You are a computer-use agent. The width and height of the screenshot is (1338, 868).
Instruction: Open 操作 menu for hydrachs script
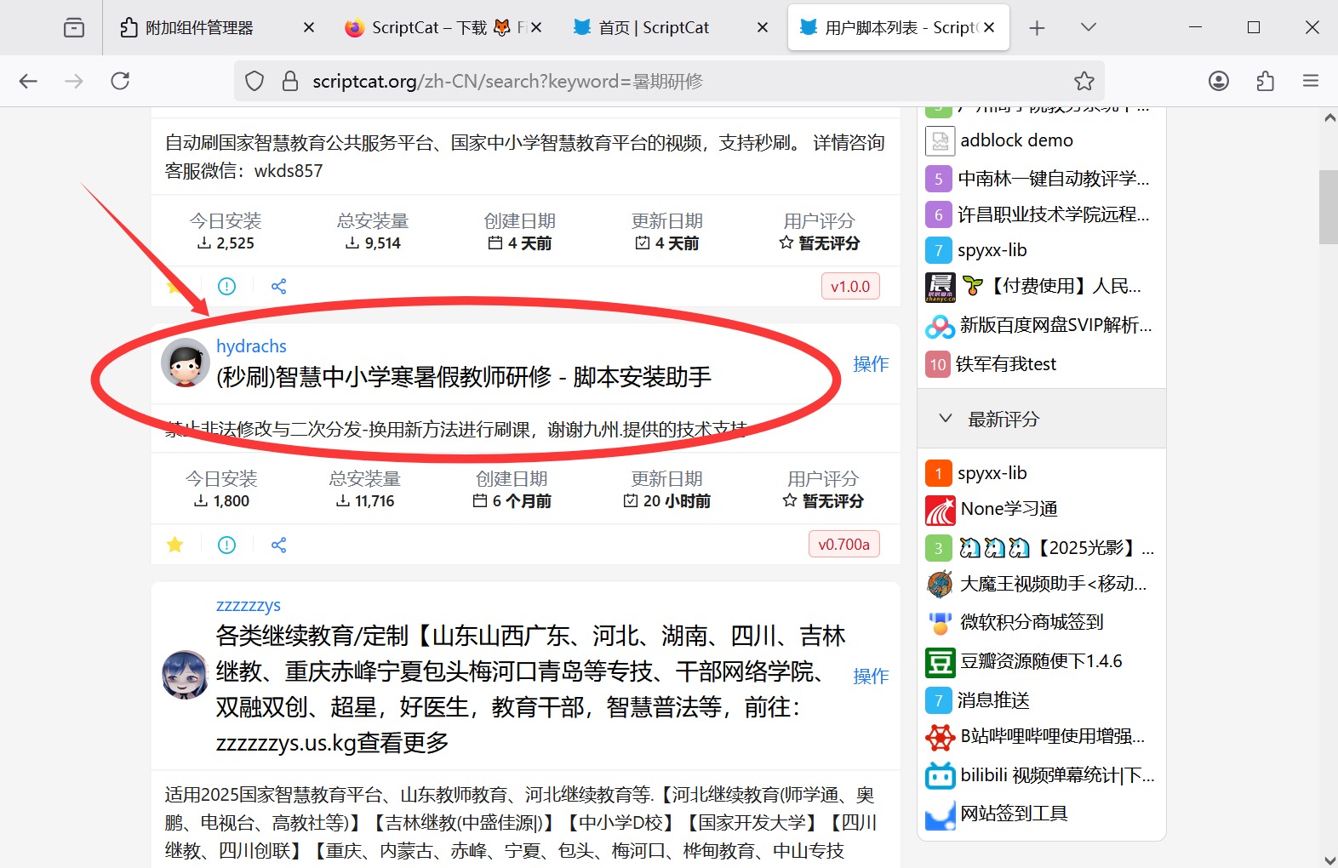871,364
